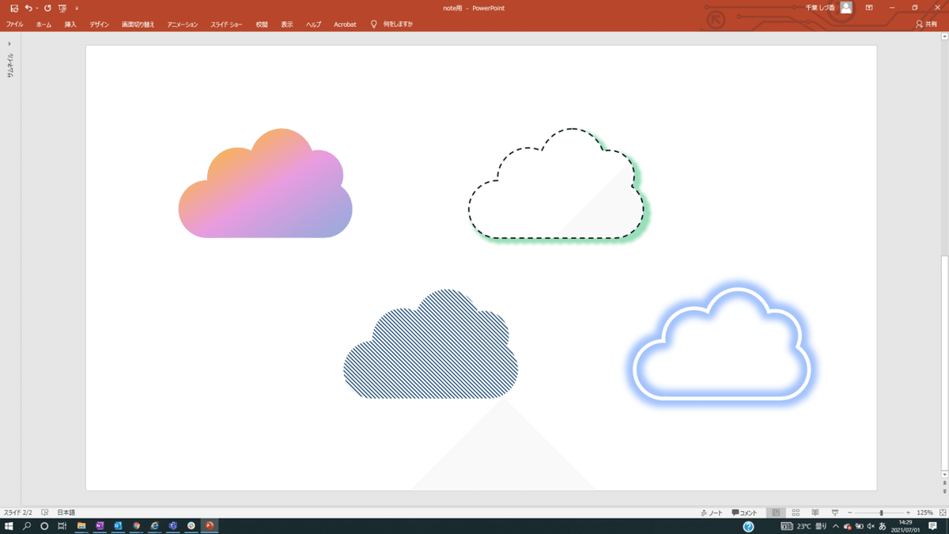This screenshot has width=949, height=534.
Task: Open File Explorer from taskbar
Action: tap(81, 526)
